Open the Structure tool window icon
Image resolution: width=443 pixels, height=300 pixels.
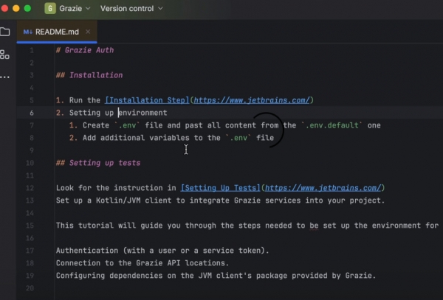[x=4, y=55]
